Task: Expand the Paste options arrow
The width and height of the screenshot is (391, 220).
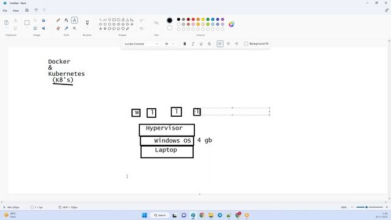Action: pyautogui.click(x=7, y=28)
